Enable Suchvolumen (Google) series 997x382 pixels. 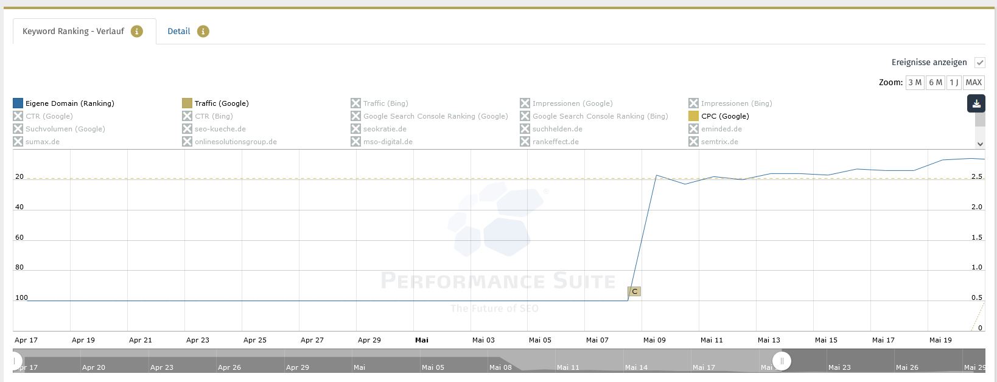[59, 129]
